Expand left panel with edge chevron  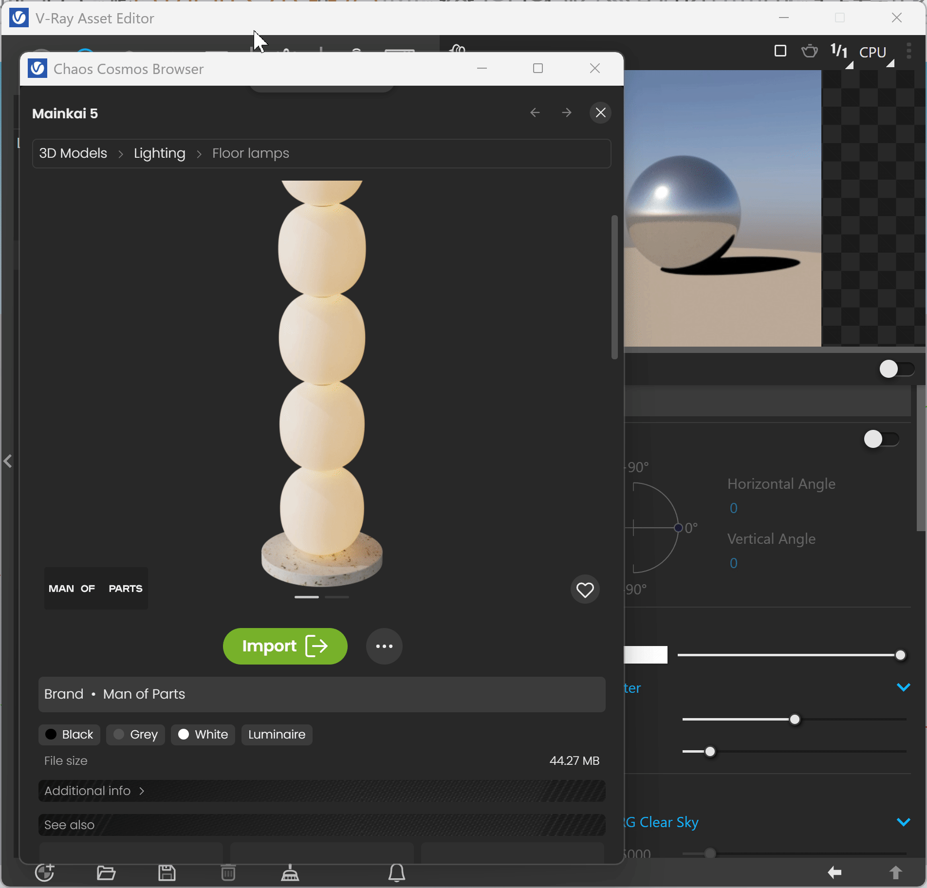8,461
